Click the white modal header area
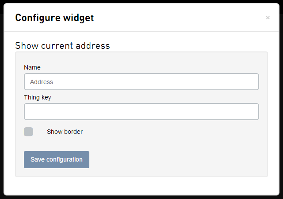Image resolution: width=283 pixels, height=199 pixels. click(x=177, y=18)
